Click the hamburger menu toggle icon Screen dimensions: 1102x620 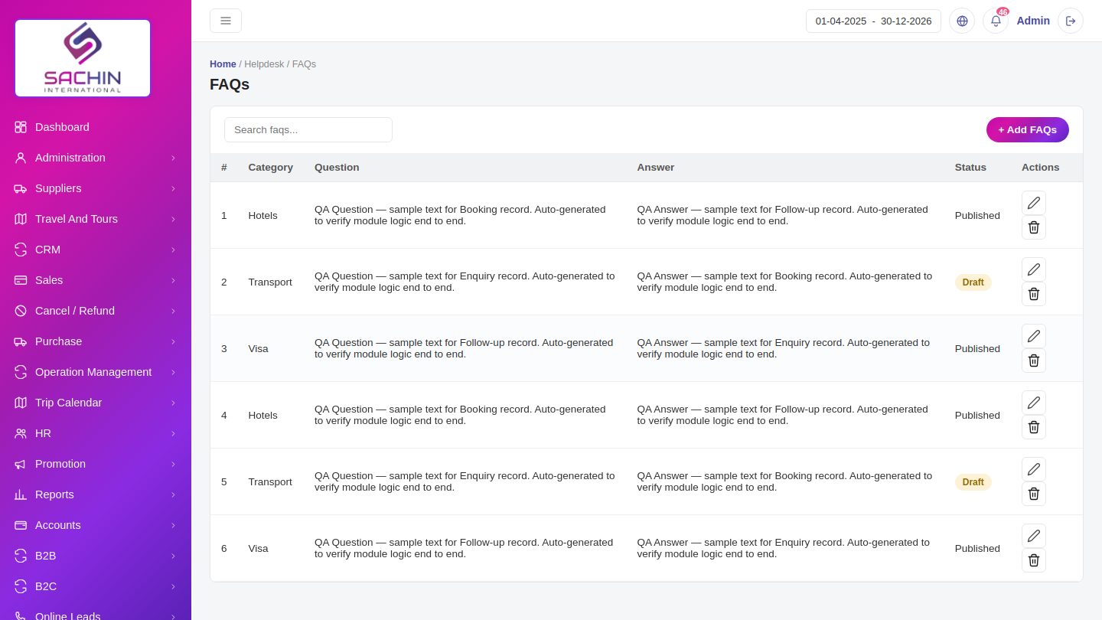pyautogui.click(x=226, y=21)
